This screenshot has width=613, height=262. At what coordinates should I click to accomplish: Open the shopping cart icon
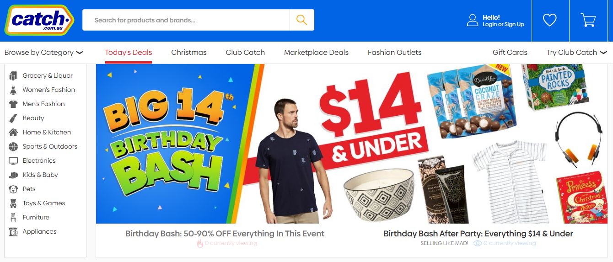point(588,20)
